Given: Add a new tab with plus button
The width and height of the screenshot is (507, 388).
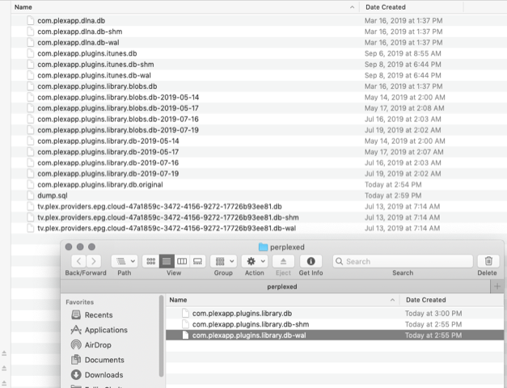Looking at the screenshot, I should [x=497, y=286].
